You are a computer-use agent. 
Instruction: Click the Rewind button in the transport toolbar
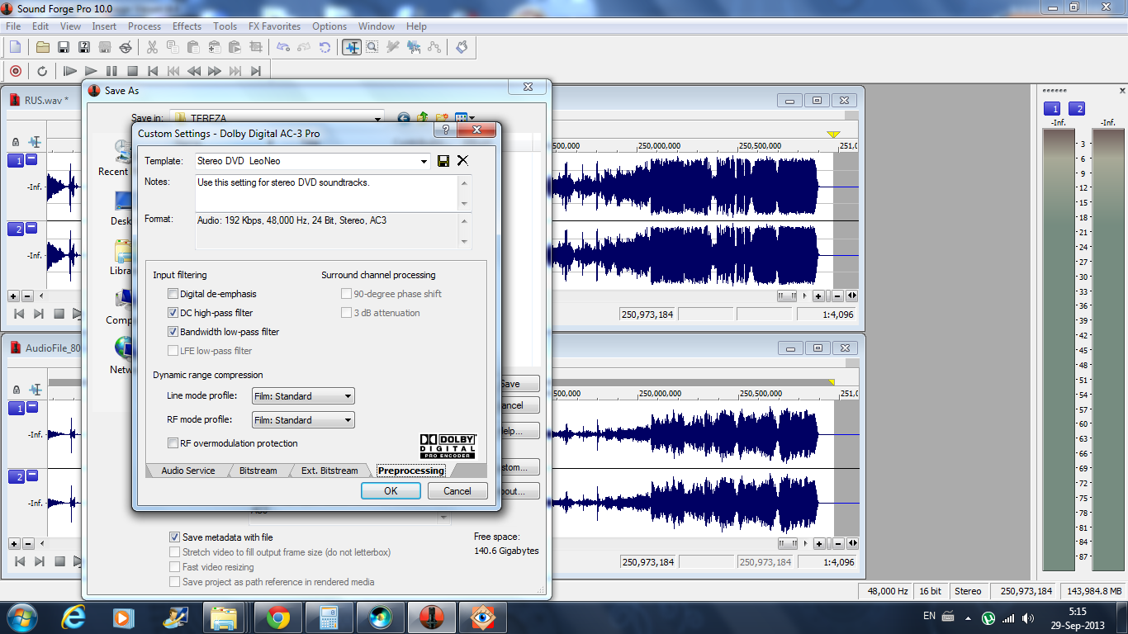click(194, 71)
